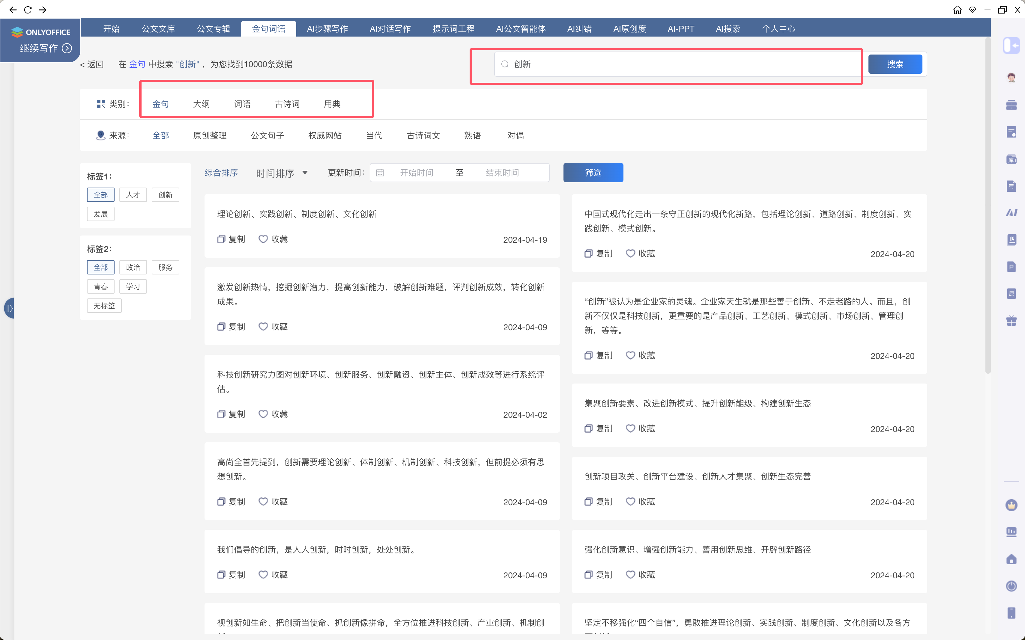1025x640 pixels.
Task: Click the 搜索 button
Action: coord(895,64)
